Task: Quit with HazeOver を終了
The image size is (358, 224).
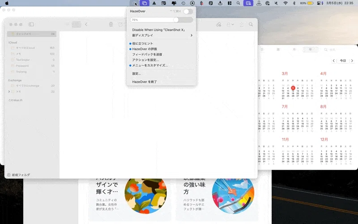Action: click(x=161, y=82)
